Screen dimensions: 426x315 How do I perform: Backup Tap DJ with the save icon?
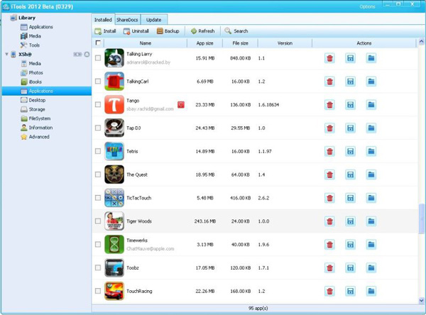click(x=350, y=128)
